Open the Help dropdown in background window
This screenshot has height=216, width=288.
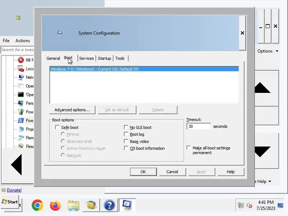point(264,181)
